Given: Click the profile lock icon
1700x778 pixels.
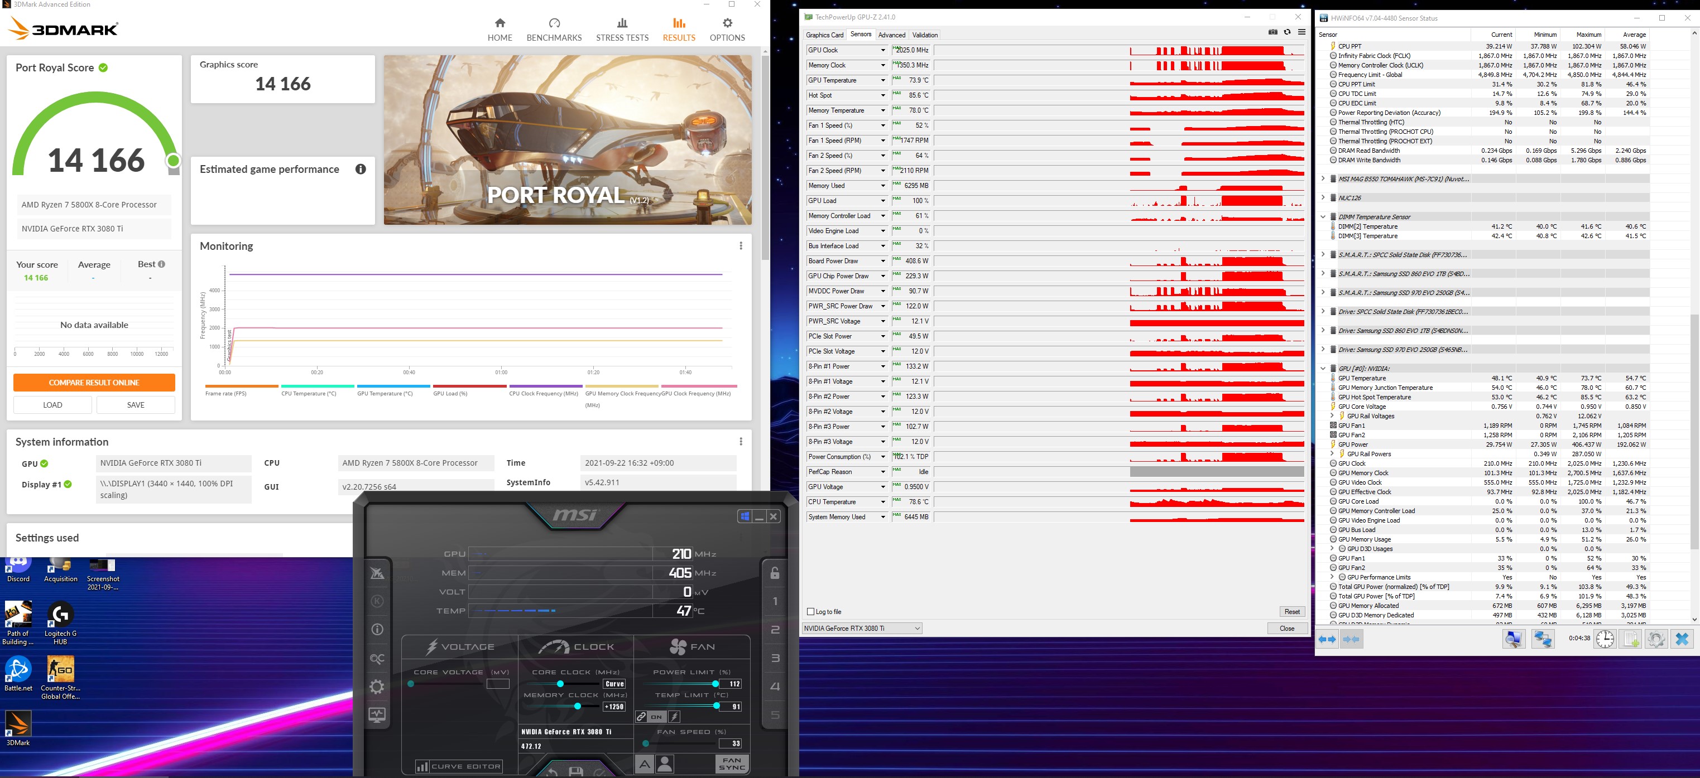Looking at the screenshot, I should pos(775,573).
